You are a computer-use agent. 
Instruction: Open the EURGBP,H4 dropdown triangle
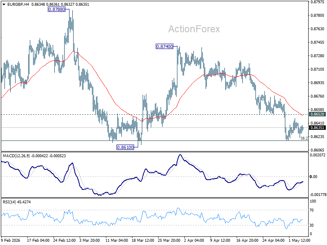click(4, 4)
